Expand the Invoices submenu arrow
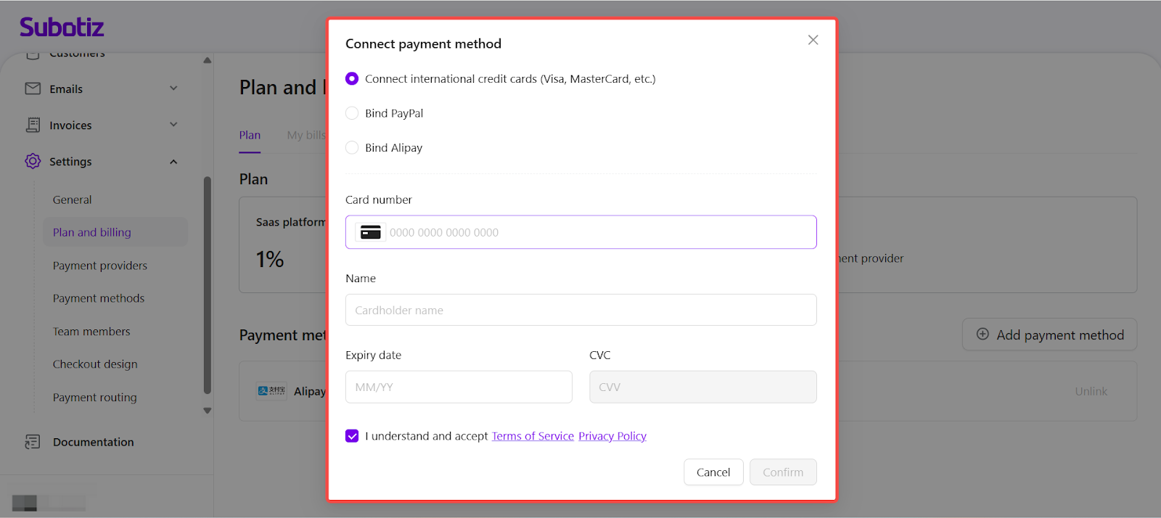The image size is (1161, 518). [173, 125]
